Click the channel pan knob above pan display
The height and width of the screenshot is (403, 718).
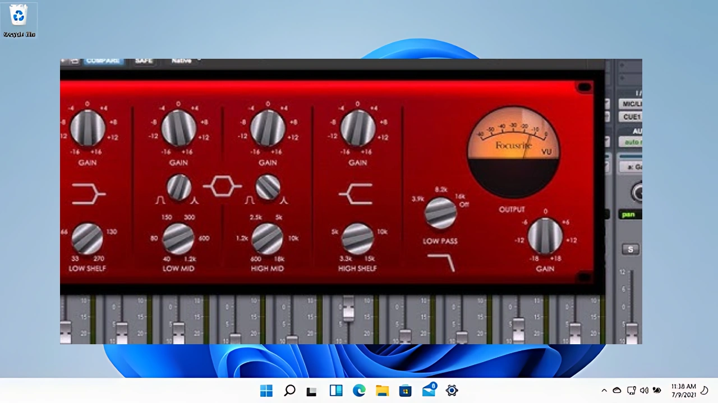pyautogui.click(x=638, y=192)
